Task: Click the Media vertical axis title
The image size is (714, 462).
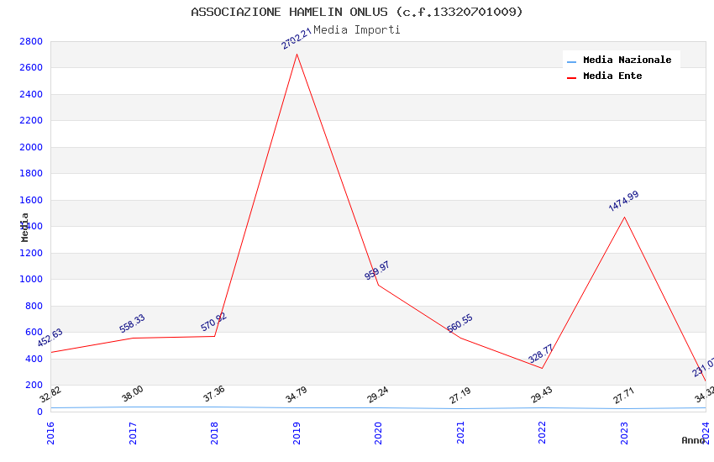Action: (24, 227)
